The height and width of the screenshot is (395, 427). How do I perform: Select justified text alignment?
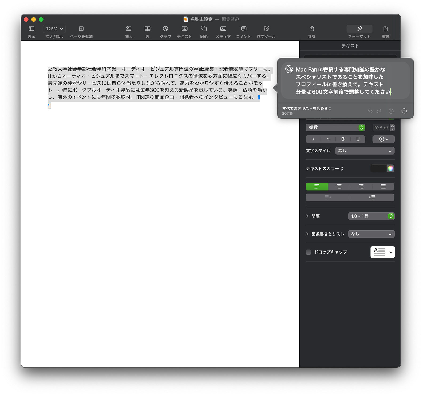coord(383,187)
